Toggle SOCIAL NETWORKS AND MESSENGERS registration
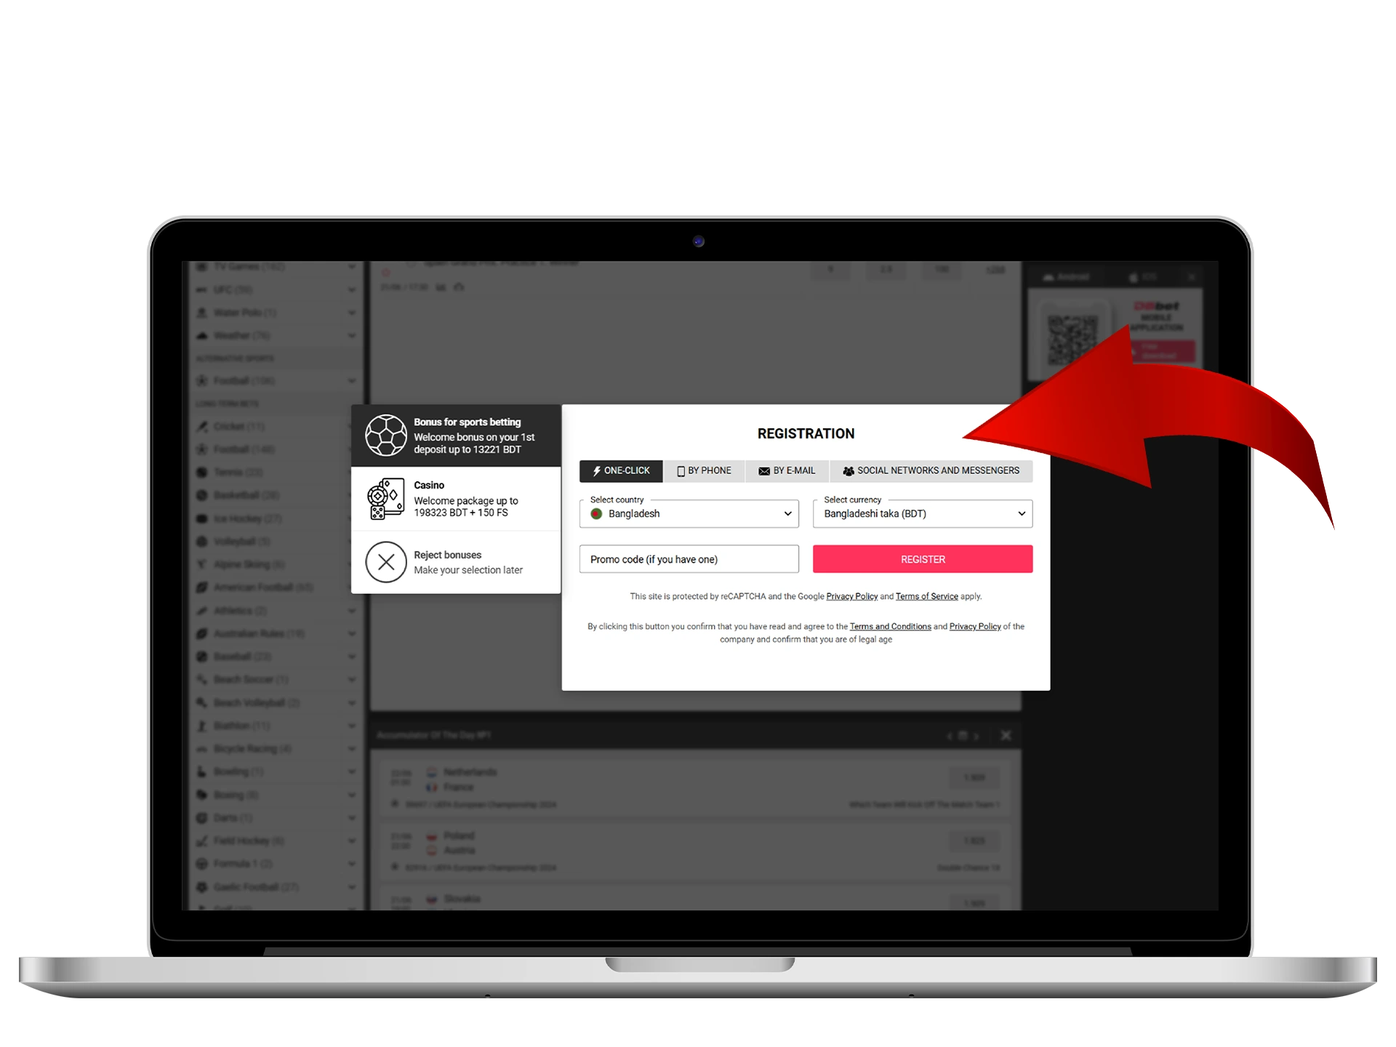Screen dimensions: 1396x1047 pos(930,470)
